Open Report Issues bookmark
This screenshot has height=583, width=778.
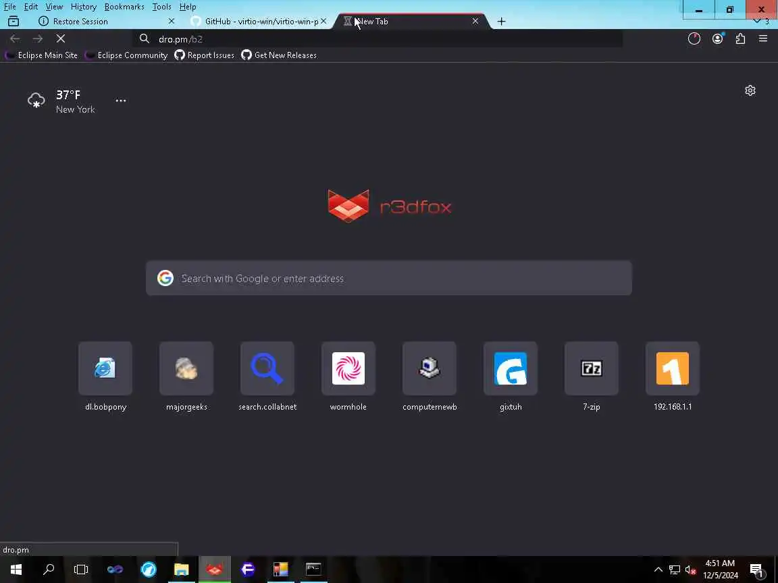[x=205, y=55]
